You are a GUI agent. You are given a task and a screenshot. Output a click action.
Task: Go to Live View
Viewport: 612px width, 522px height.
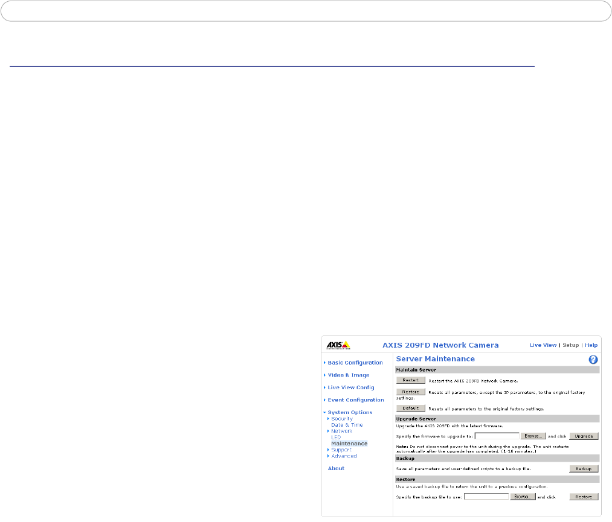pos(543,345)
